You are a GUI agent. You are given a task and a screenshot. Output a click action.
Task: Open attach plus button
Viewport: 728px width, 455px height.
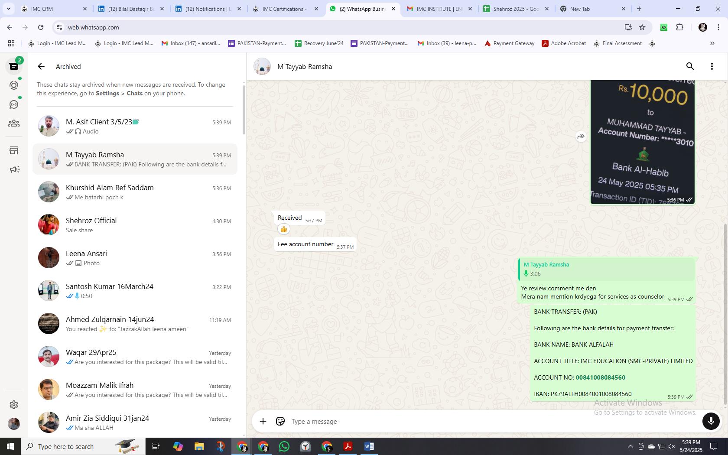coord(263,421)
